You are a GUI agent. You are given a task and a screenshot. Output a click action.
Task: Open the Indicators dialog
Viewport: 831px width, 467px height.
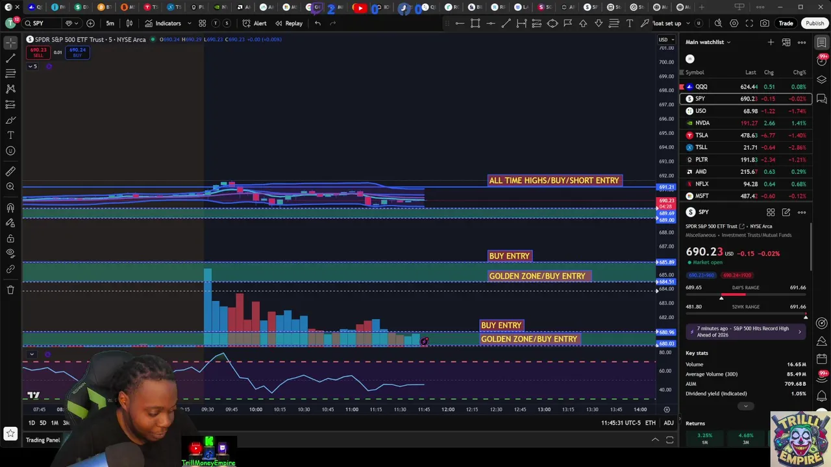(163, 23)
